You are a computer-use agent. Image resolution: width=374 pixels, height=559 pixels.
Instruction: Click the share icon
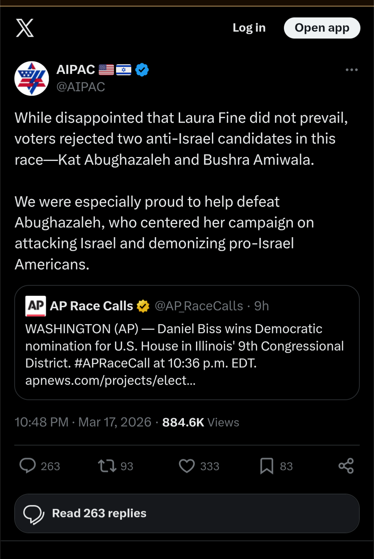(x=346, y=466)
